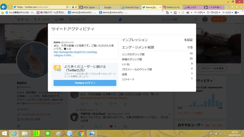Click the reply icon under kamo's tweet
Image resolution: width=244 pixels, height=137 pixels.
[x=83, y=104]
